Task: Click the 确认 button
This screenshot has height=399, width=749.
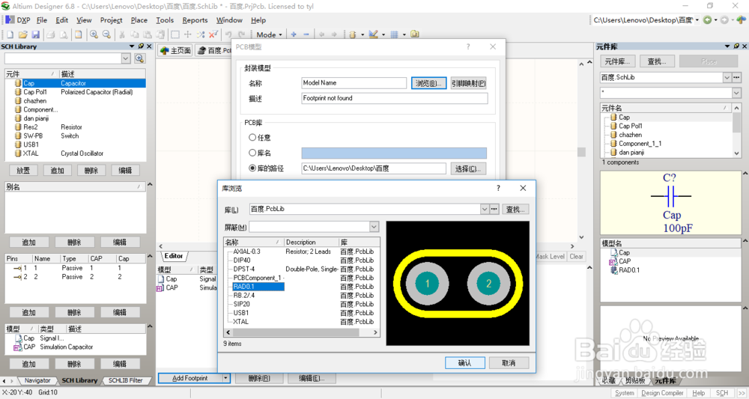Action: click(x=465, y=363)
